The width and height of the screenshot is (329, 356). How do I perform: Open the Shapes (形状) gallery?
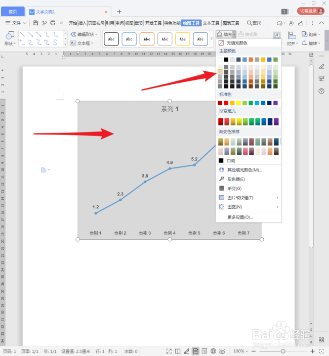pyautogui.click(x=10, y=38)
